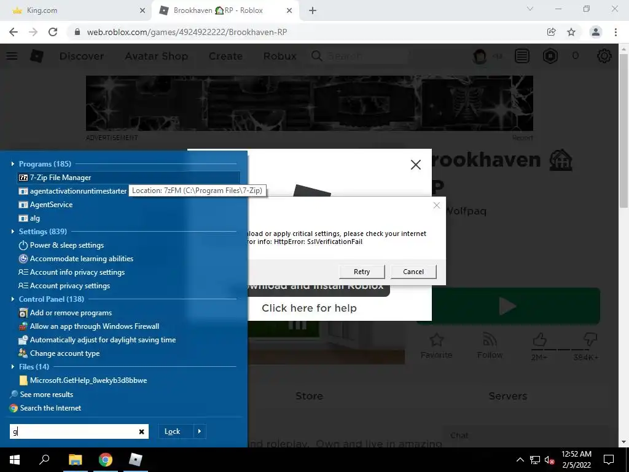Click the Roblox logo home icon
Image resolution: width=629 pixels, height=472 pixels.
[36, 56]
